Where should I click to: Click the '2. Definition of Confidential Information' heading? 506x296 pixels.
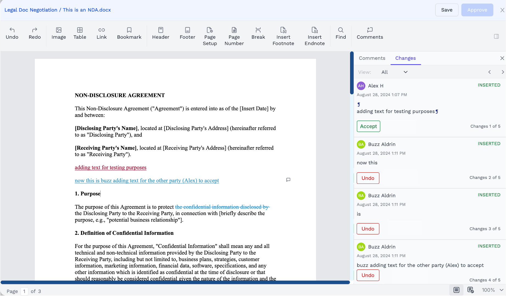[124, 233]
